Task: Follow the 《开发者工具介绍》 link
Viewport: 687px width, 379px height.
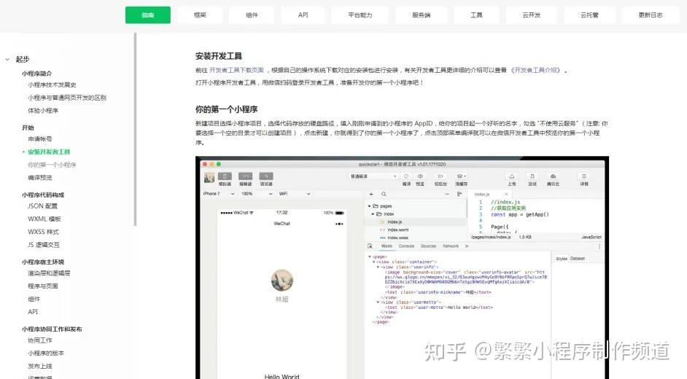Action: pos(535,70)
